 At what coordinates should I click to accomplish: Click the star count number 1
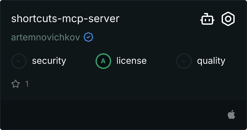click(x=27, y=84)
